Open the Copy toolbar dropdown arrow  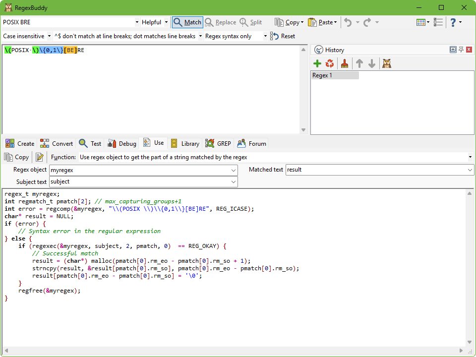(x=302, y=22)
